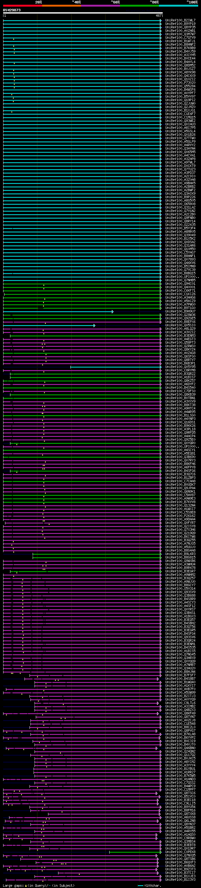Click the white query sequence bar

coord(83,13)
